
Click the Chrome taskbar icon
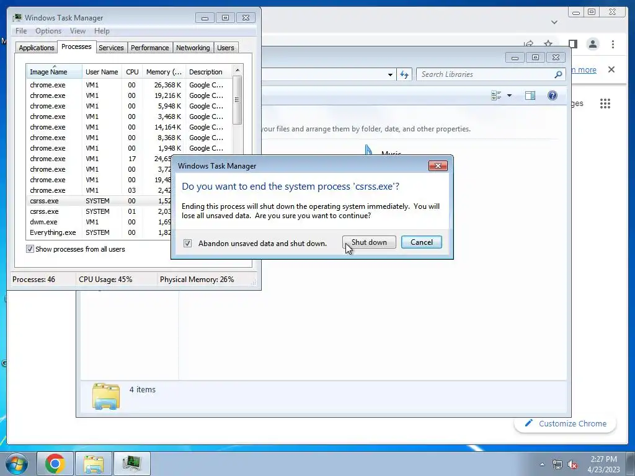(x=55, y=464)
